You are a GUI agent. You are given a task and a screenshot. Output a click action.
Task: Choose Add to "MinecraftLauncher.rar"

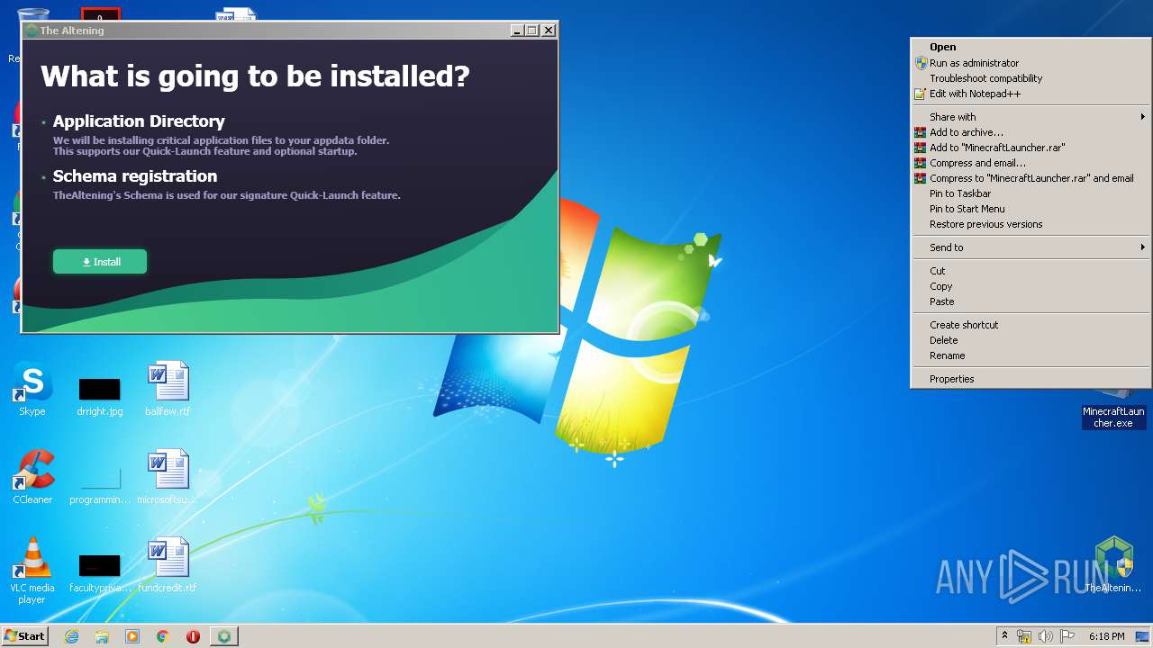point(1030,148)
